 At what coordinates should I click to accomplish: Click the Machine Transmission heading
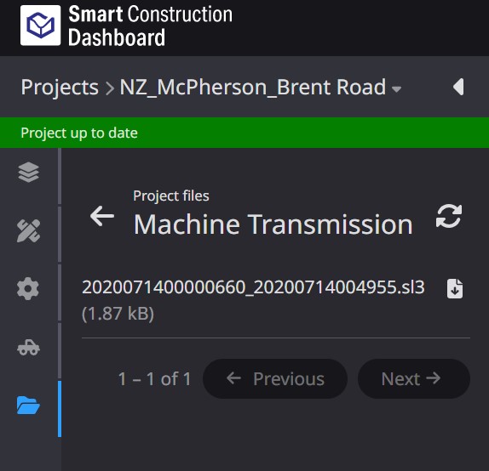[x=273, y=224]
